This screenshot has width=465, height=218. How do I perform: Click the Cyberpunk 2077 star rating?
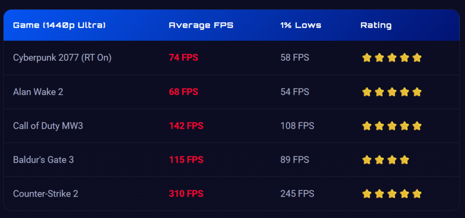pos(391,58)
